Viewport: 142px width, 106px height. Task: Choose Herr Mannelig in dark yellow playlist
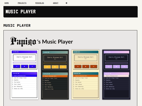pyautogui.click(x=55, y=87)
